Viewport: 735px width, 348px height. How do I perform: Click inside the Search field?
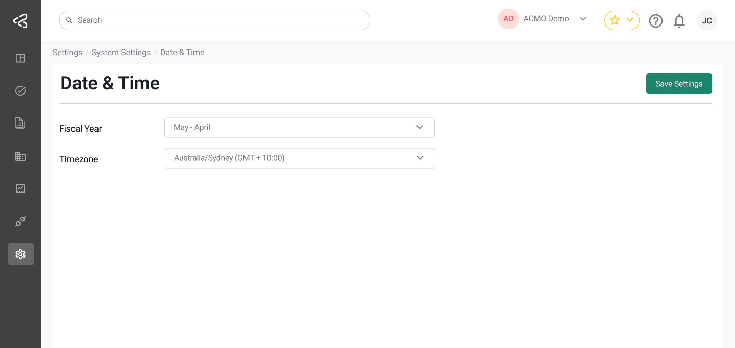coord(214,20)
